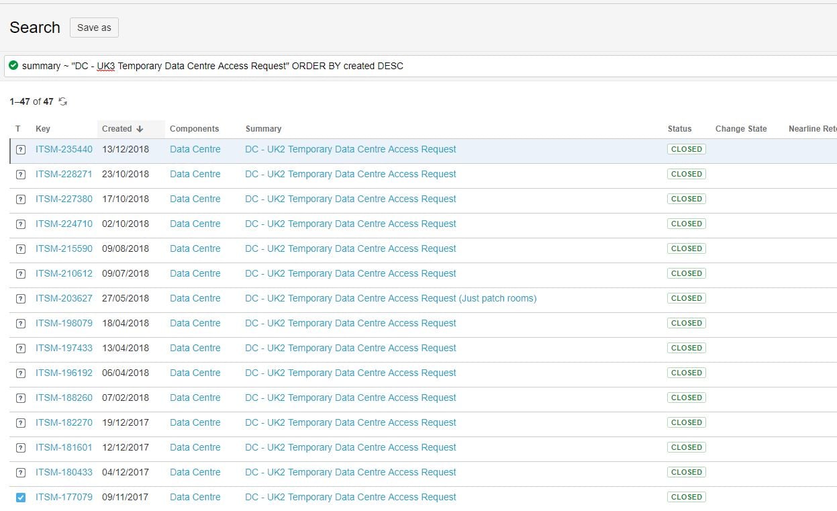Open issue ITSM-177079
This screenshot has height=511, width=837.
pos(64,497)
